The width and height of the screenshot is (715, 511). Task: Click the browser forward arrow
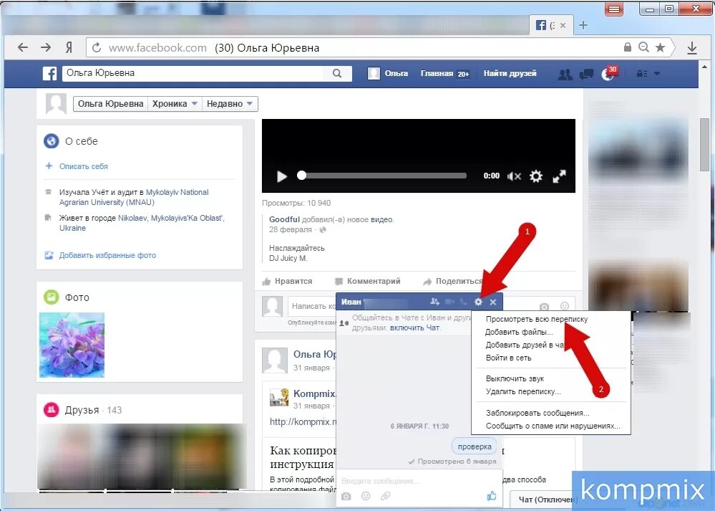pyautogui.click(x=46, y=47)
